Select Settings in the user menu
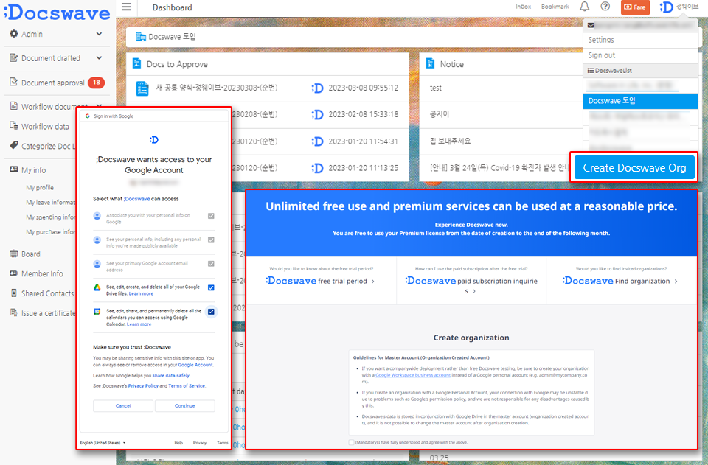 640,40
